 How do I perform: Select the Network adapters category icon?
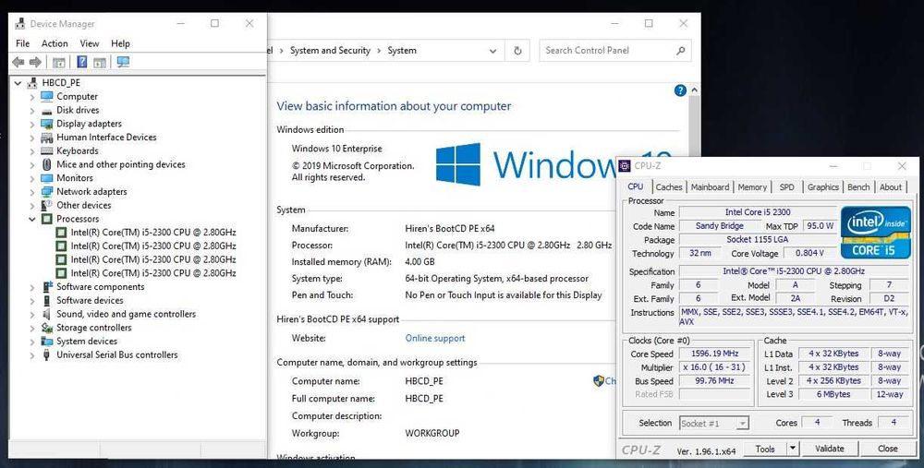pos(46,191)
